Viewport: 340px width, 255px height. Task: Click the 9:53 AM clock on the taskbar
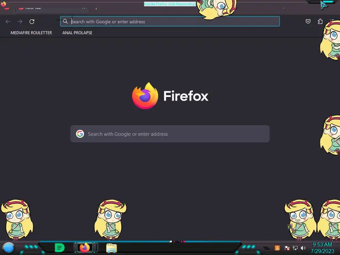point(322,245)
